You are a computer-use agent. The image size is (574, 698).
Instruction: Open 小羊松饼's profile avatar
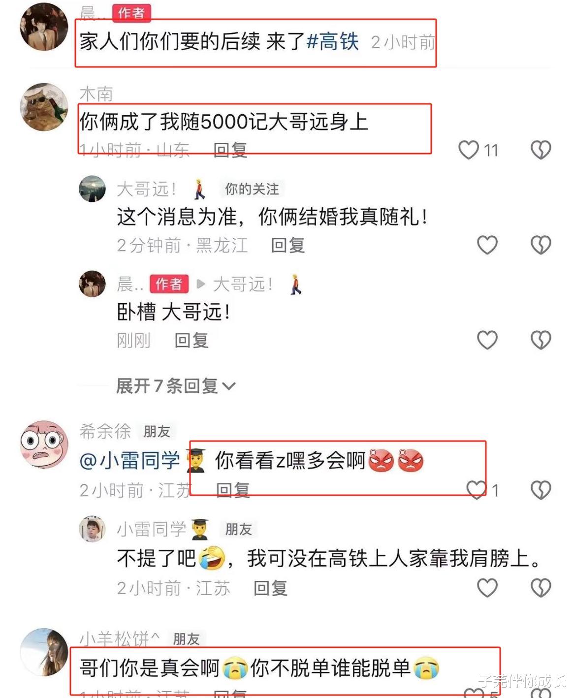pyautogui.click(x=44, y=652)
